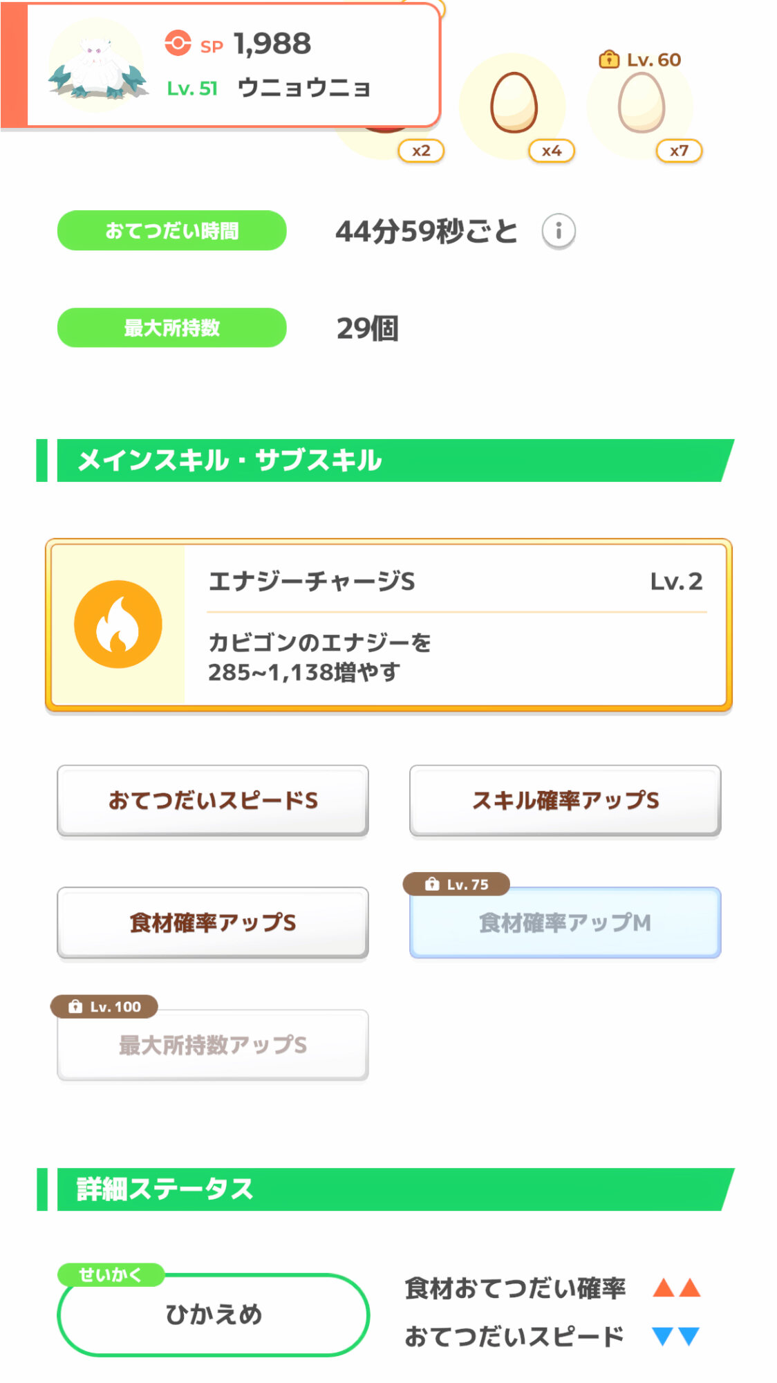Tap the lock icon on Lv. 75 badge
This screenshot has width=777, height=1383.
[432, 884]
